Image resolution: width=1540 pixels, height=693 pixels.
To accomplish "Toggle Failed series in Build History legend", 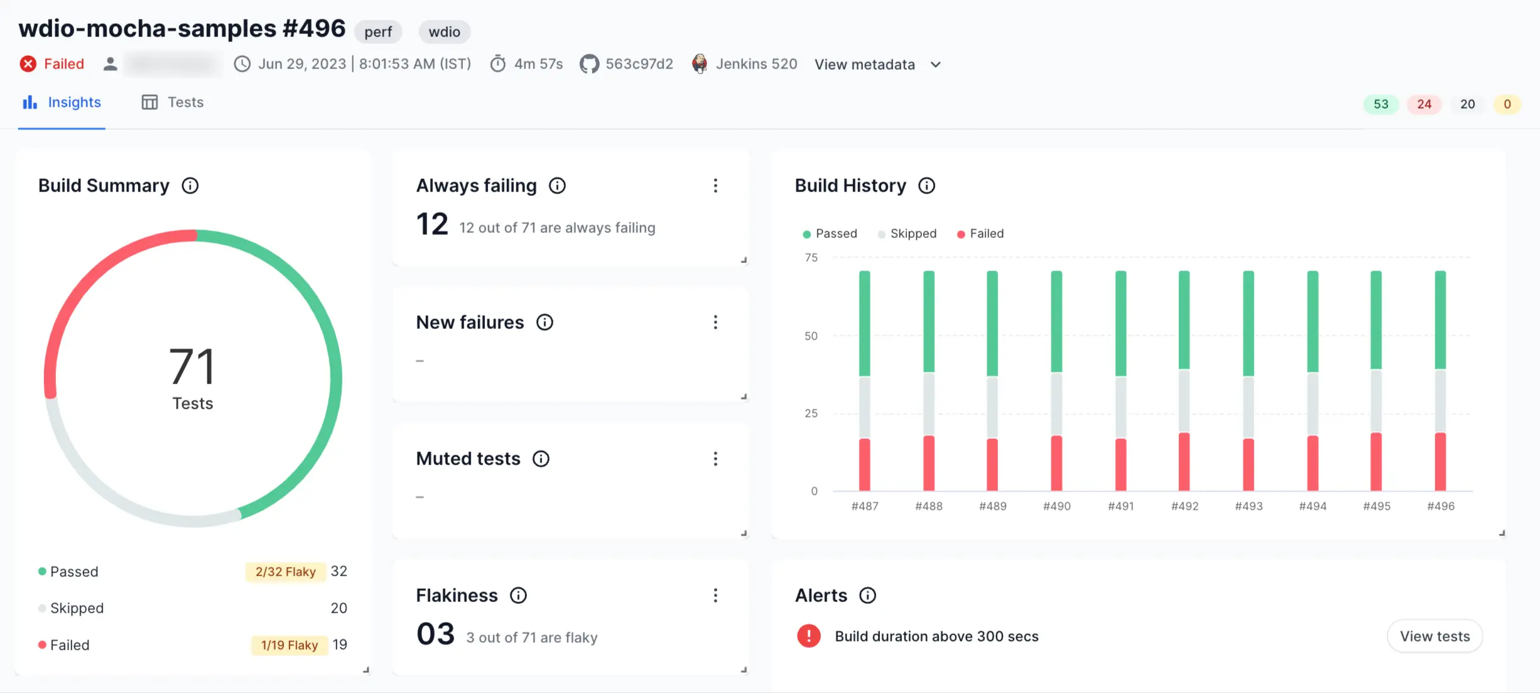I will coord(980,234).
